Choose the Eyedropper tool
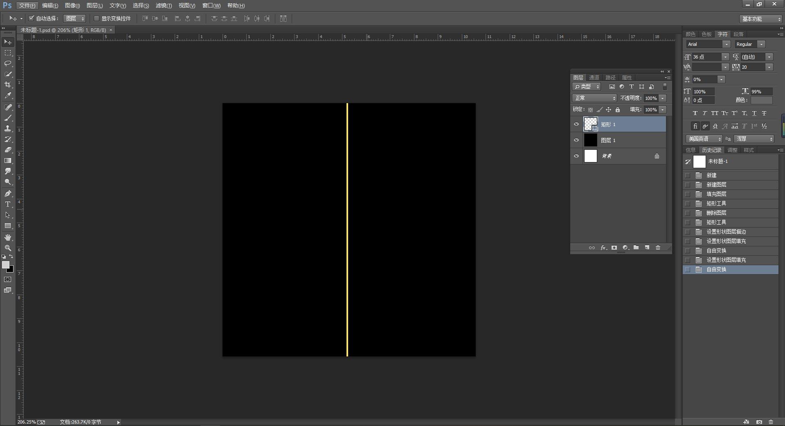Image resolution: width=785 pixels, height=426 pixels. pyautogui.click(x=8, y=95)
